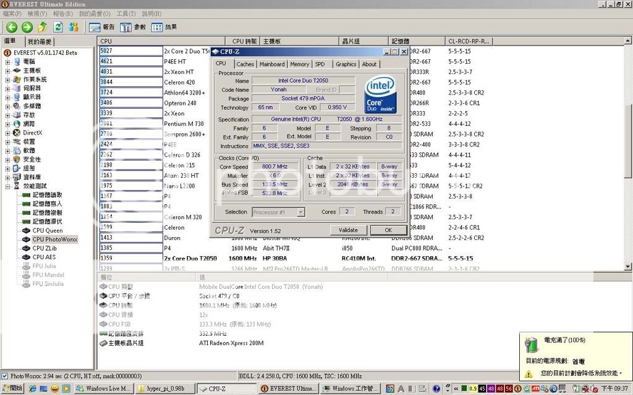Collapse the 效能測試 benchmark tree node

[7, 186]
